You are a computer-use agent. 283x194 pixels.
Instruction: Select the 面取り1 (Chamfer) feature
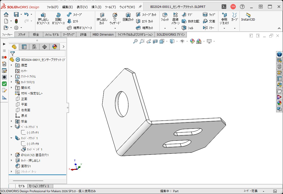[x=23, y=166]
